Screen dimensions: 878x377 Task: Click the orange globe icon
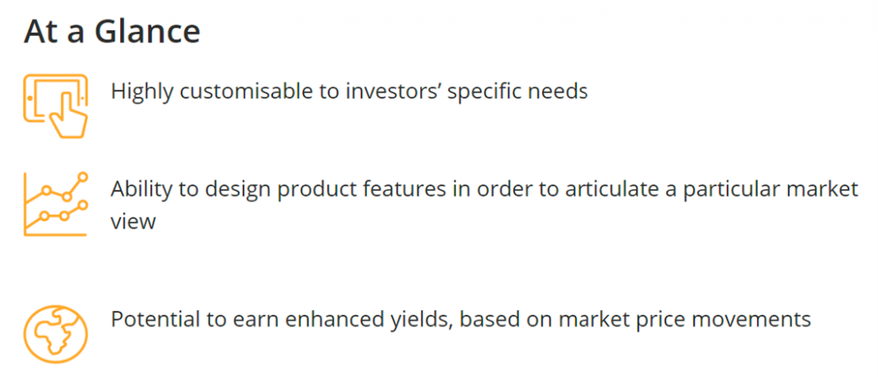point(56,334)
